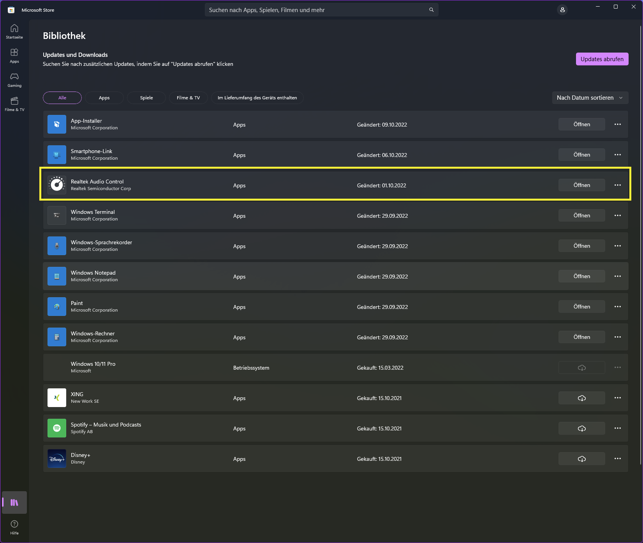Click the Microsoft Store logo icon
The image size is (643, 543).
(x=11, y=10)
